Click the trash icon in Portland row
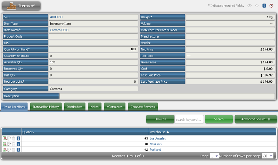Screen dimensions: 278x165 14,150
